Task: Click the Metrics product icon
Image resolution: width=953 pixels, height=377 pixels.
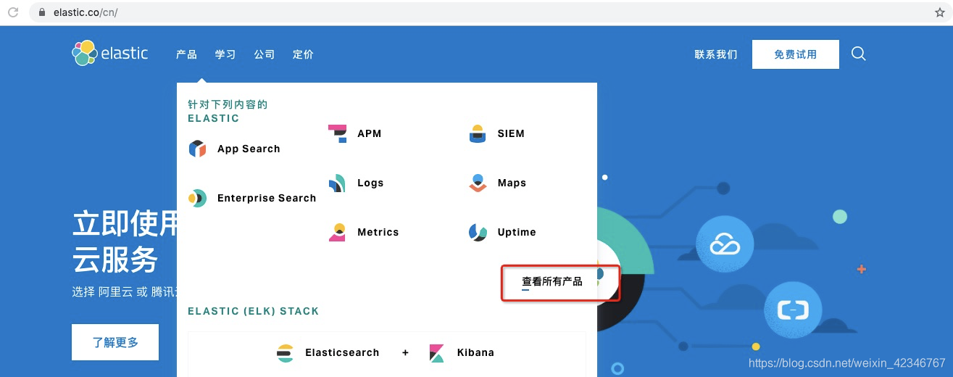Action: tap(337, 233)
